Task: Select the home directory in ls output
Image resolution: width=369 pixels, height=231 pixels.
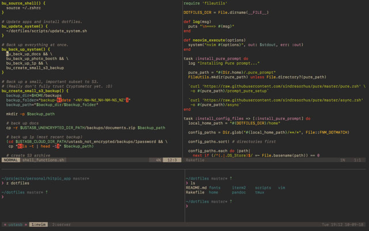Action: (x=213, y=192)
